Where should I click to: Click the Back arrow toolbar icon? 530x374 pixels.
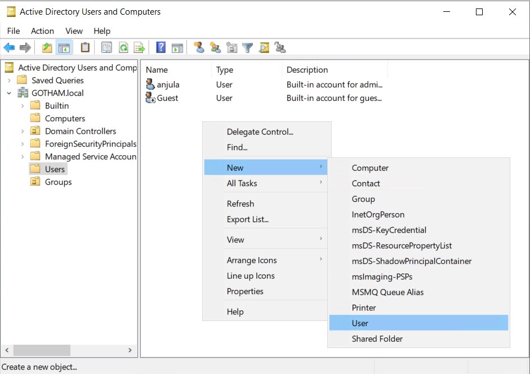point(9,48)
